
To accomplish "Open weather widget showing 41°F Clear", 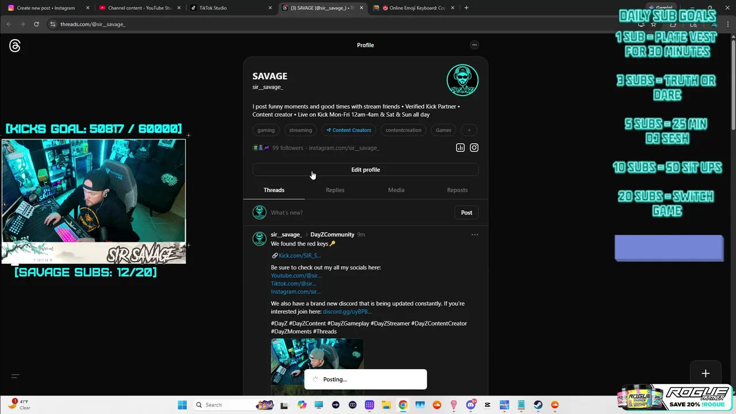I will (x=20, y=405).
